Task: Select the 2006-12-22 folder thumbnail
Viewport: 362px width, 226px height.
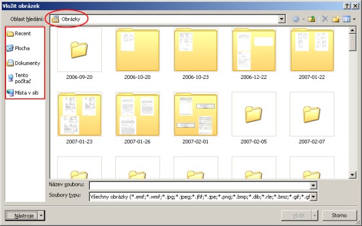Action: click(253, 49)
